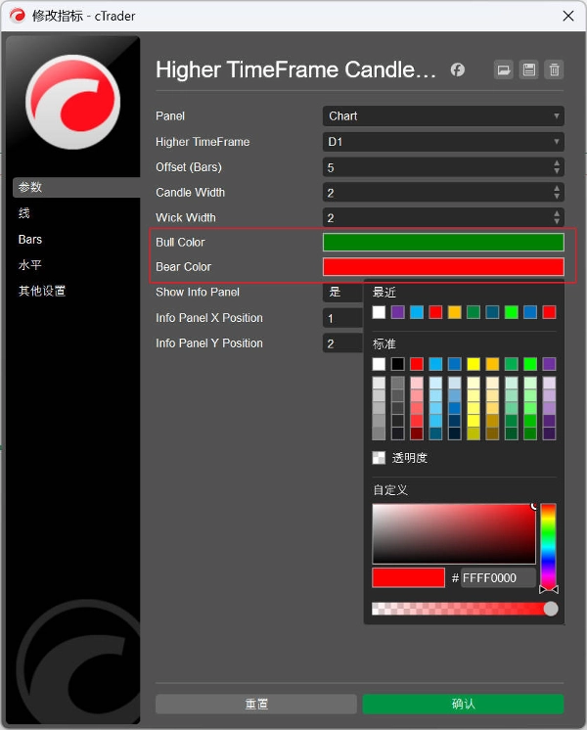Pick the orange swatch in 标准 row
The height and width of the screenshot is (730, 587).
click(492, 364)
